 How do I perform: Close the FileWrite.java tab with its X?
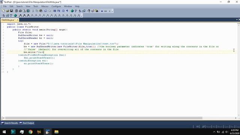coord(18,20)
